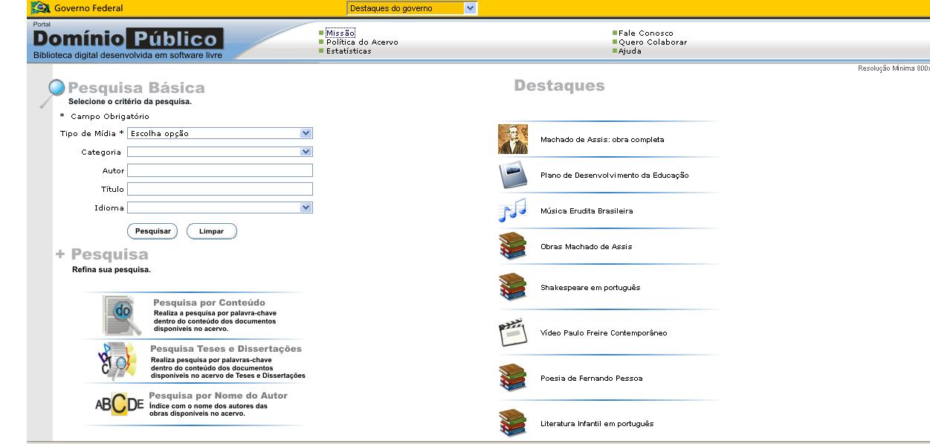
Task: Click the Autor text input field
Action: pos(220,170)
